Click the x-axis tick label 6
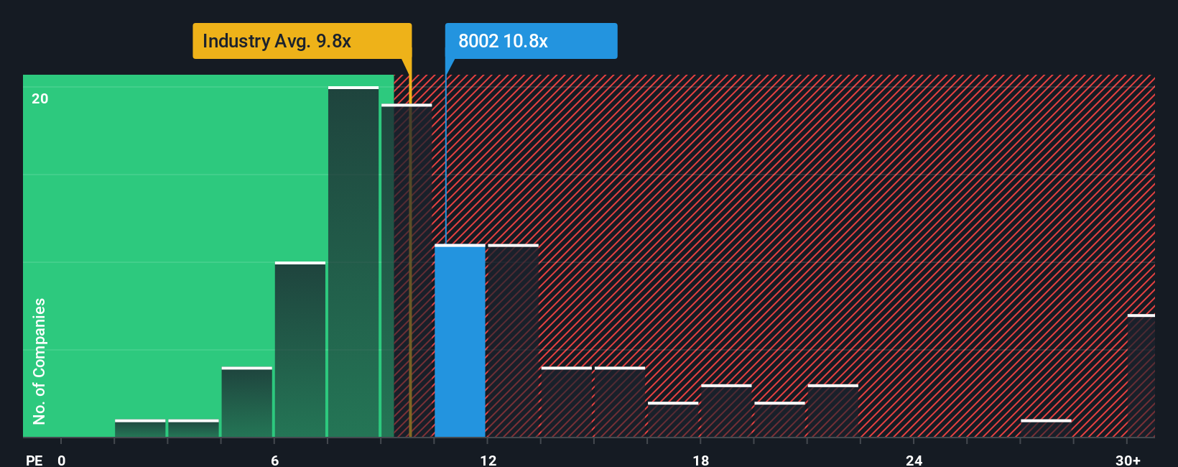 (x=275, y=460)
